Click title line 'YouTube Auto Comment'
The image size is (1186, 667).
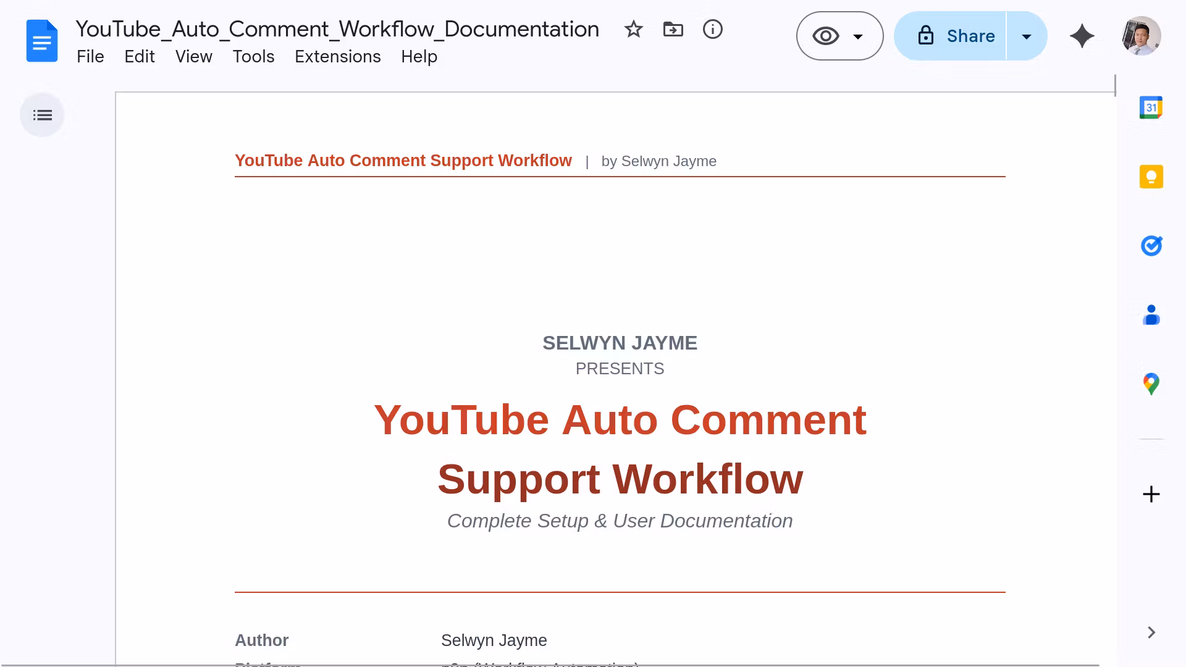point(620,420)
